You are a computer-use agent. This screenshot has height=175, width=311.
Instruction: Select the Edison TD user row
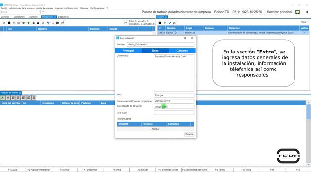[233, 33]
